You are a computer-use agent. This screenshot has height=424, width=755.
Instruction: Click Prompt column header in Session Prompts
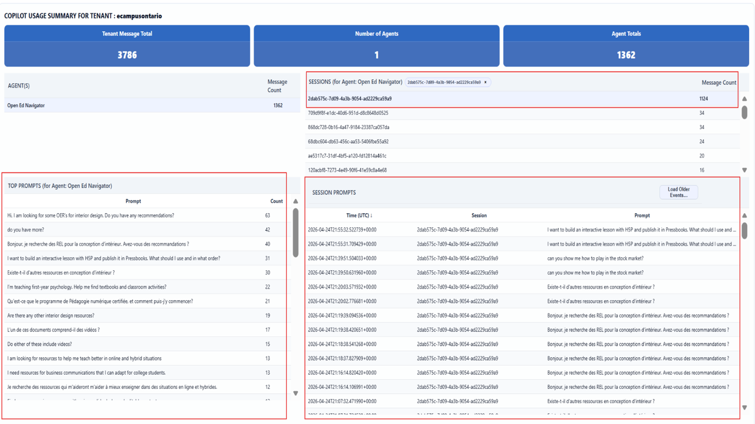pos(642,216)
